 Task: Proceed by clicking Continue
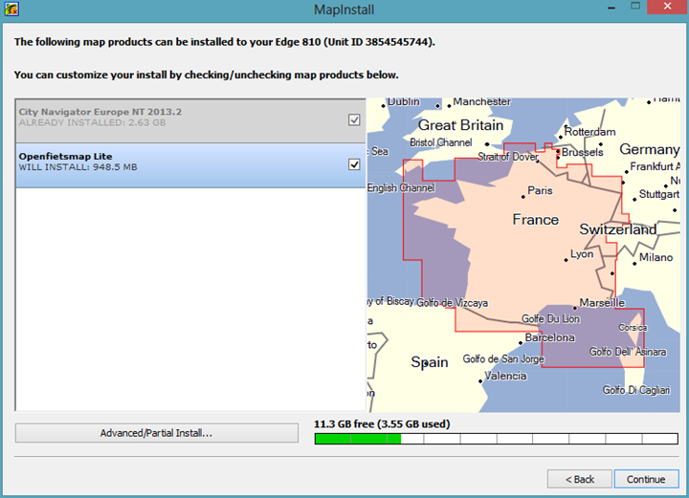pyautogui.click(x=646, y=479)
